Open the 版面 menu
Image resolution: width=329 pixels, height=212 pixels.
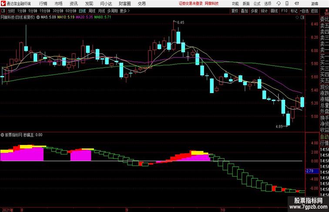246,3
